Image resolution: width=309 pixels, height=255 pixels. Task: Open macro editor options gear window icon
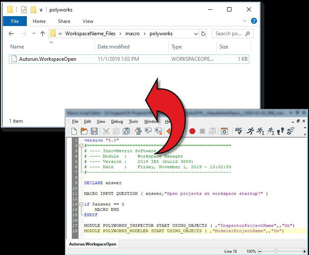coord(224,131)
